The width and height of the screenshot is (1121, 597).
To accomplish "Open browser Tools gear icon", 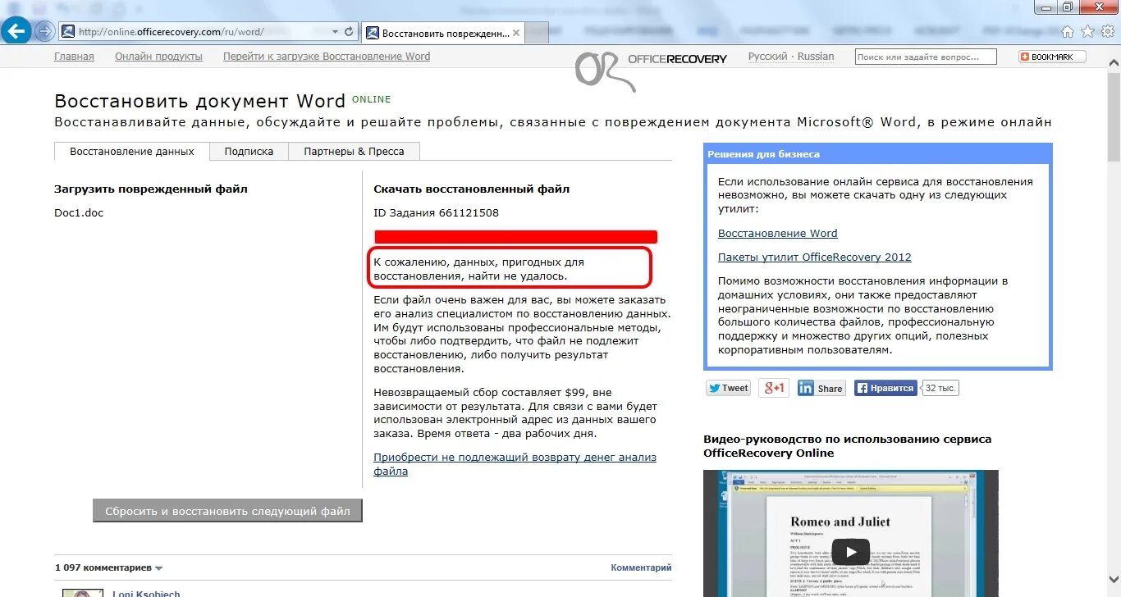I will tap(1110, 32).
